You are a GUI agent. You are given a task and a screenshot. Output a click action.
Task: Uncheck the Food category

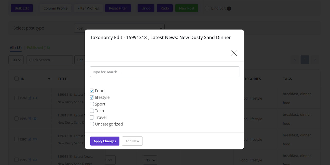pyautogui.click(x=92, y=91)
